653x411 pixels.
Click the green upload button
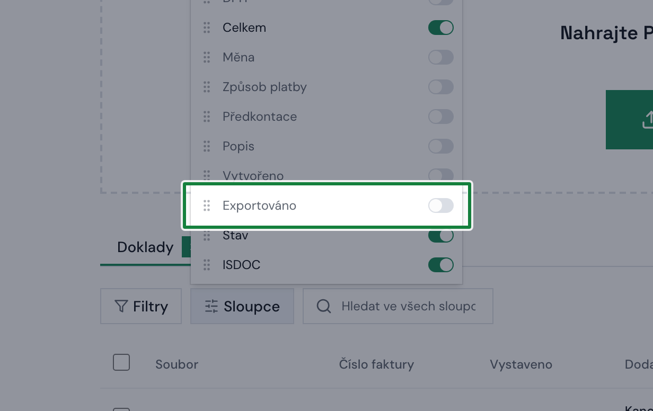point(630,120)
